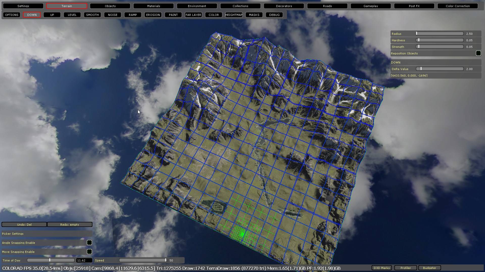
Task: Open the Collections tab
Action: point(240,6)
